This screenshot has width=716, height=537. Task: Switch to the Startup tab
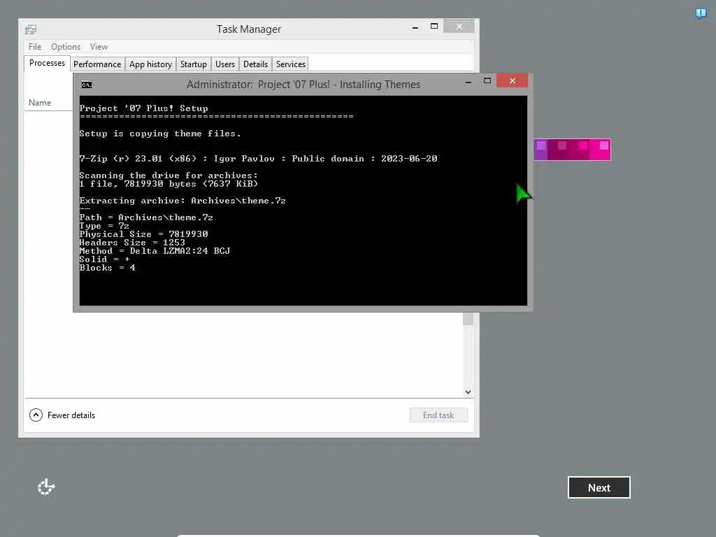point(194,64)
